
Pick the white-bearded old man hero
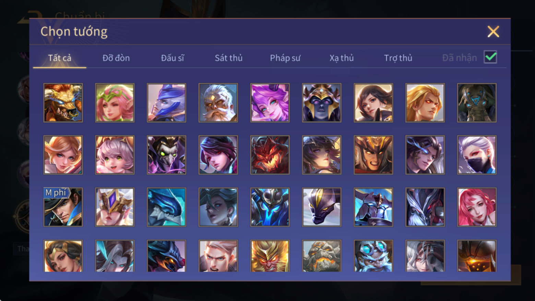[218, 103]
